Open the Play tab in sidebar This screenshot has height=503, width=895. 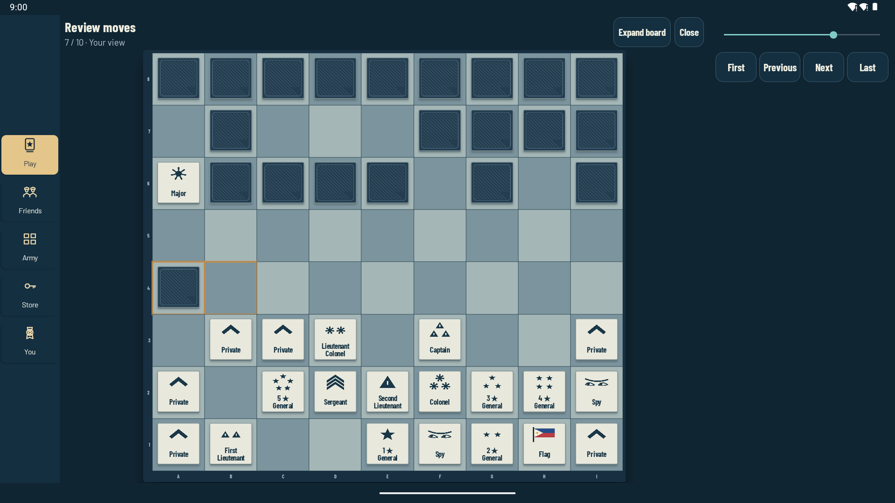30,155
